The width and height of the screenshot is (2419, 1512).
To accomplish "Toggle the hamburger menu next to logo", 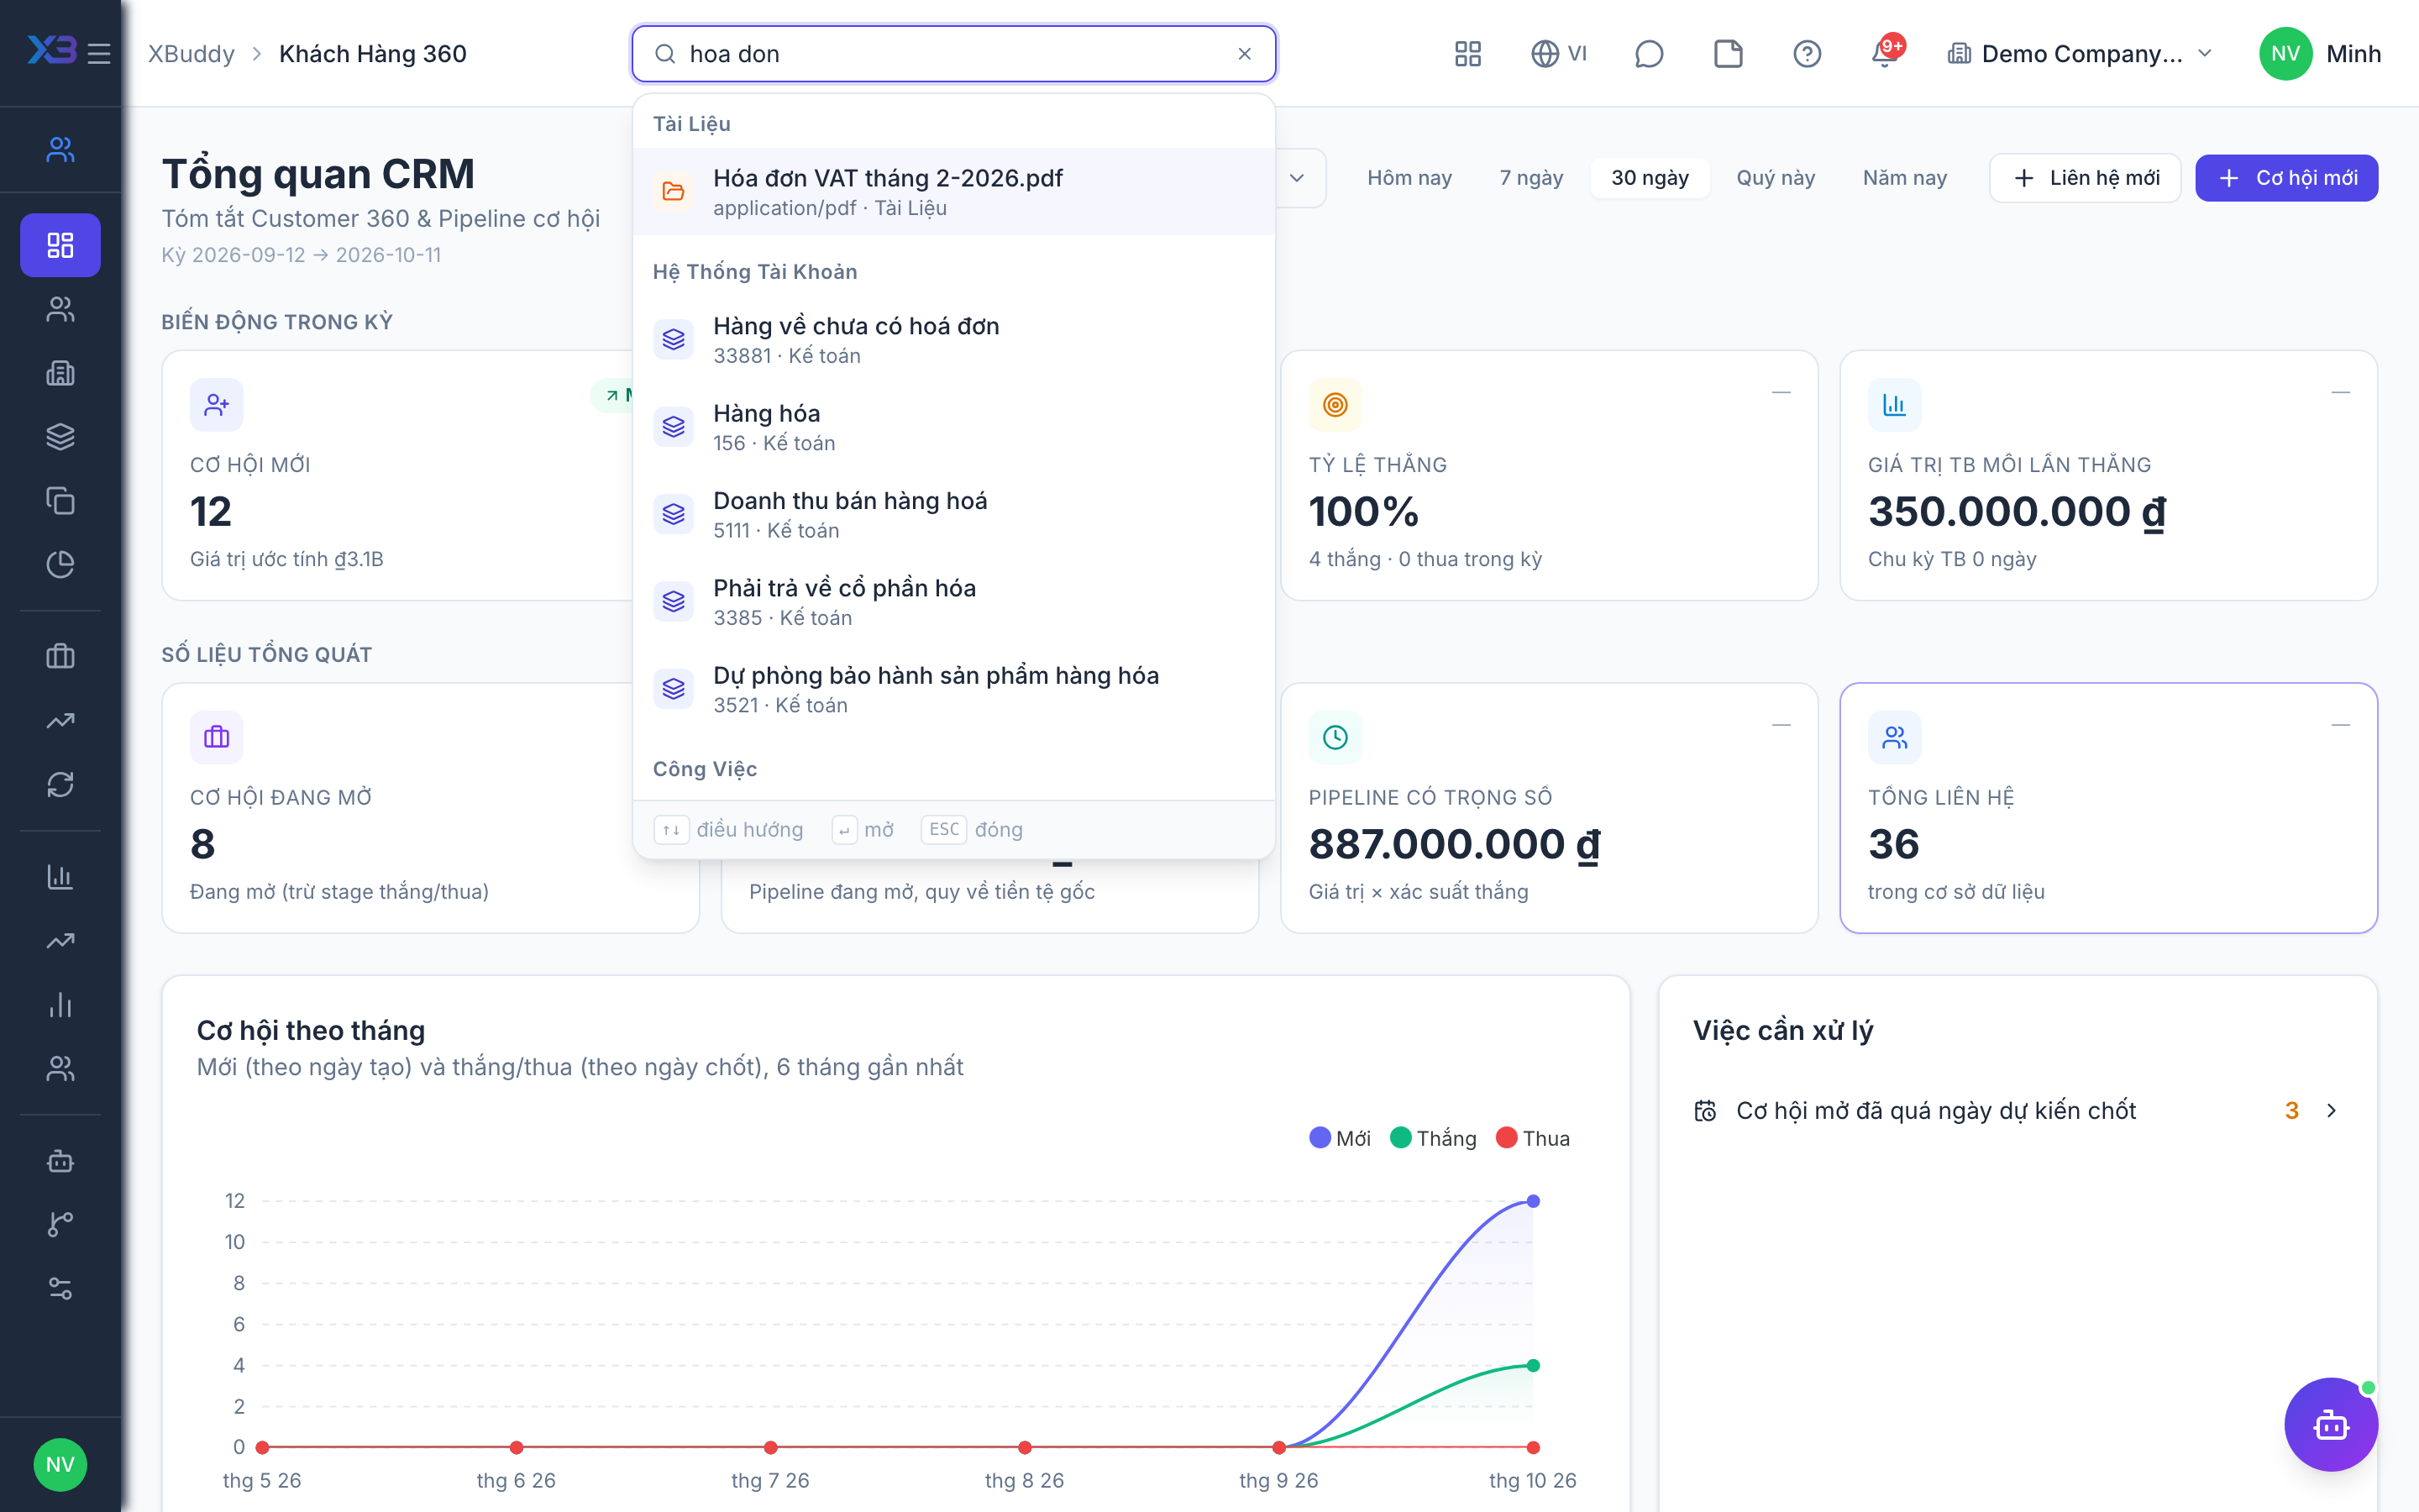I will coord(99,54).
